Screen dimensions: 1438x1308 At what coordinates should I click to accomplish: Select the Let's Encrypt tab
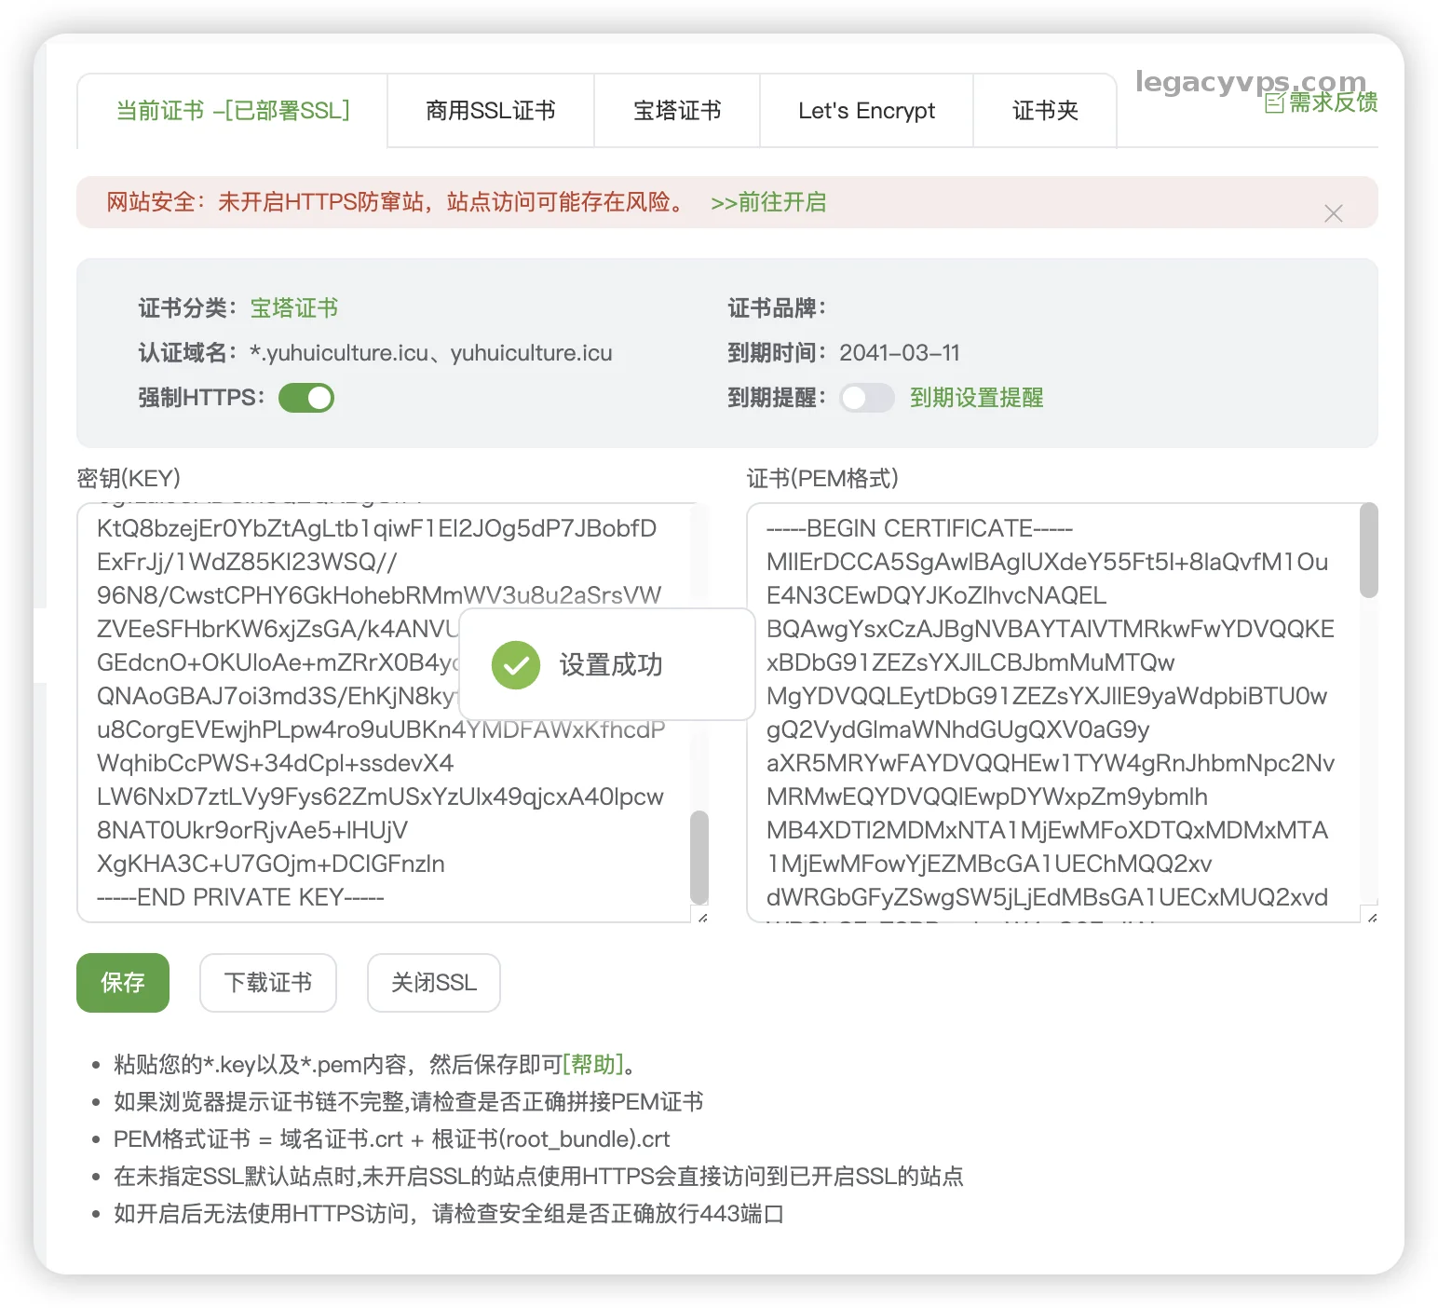866,111
